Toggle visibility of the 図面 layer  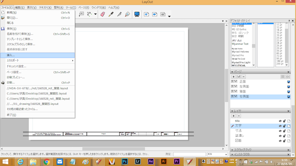[x=280, y=141]
